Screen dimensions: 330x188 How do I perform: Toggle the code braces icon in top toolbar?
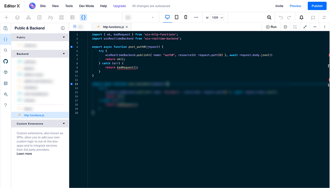pos(84,17)
